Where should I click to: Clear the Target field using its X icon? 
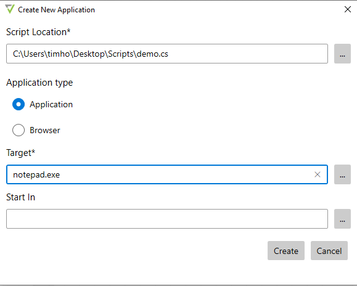pyautogui.click(x=318, y=174)
